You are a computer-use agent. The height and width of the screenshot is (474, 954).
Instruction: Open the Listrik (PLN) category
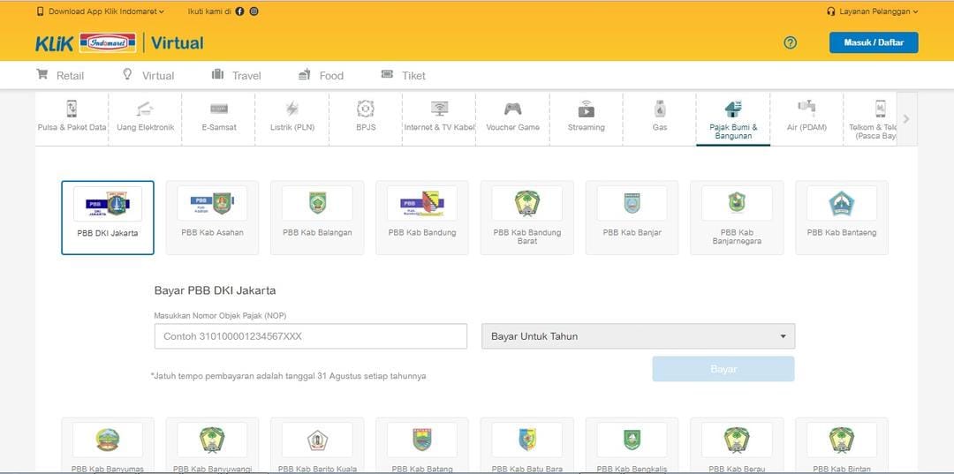[x=292, y=118]
